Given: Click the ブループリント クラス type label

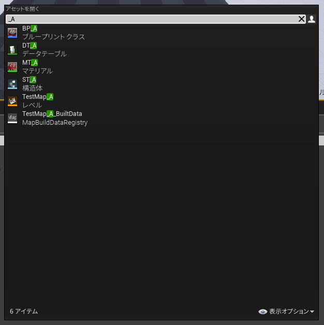Looking at the screenshot, I should (x=54, y=37).
